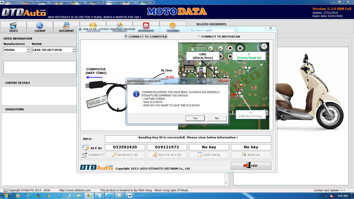Image resolution: width=354 pixels, height=199 pixels.
Task: Click No in the MOTODATA dialog
Action: (217, 118)
